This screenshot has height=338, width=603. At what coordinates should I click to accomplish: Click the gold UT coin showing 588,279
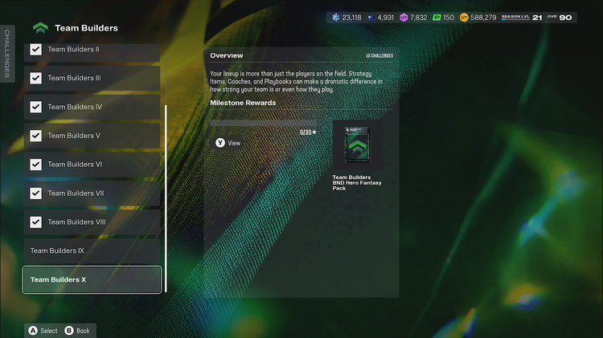464,17
